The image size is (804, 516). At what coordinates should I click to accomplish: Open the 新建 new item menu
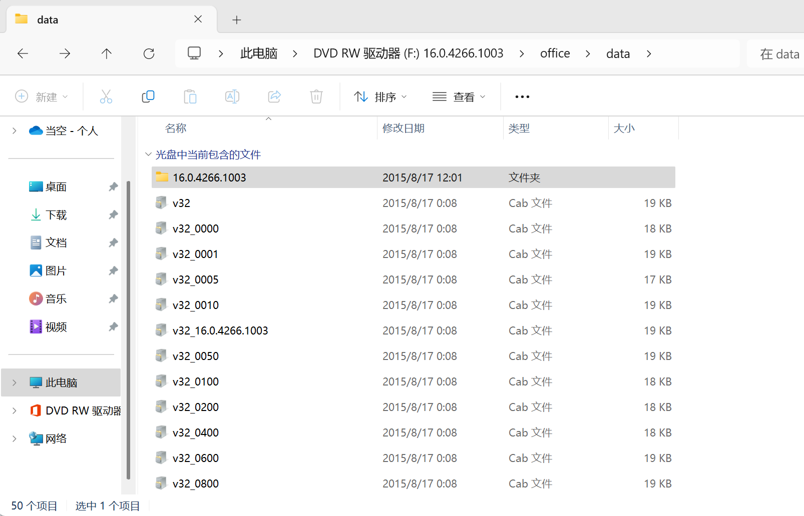pyautogui.click(x=42, y=96)
